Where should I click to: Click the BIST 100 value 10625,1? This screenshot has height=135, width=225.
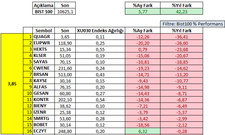pos(65,12)
